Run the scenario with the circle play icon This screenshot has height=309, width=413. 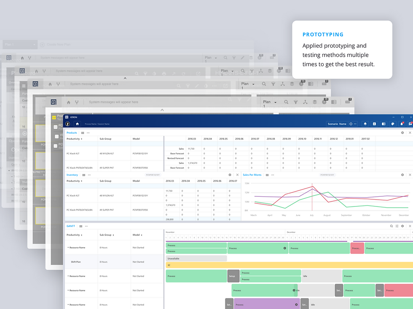(x=351, y=124)
